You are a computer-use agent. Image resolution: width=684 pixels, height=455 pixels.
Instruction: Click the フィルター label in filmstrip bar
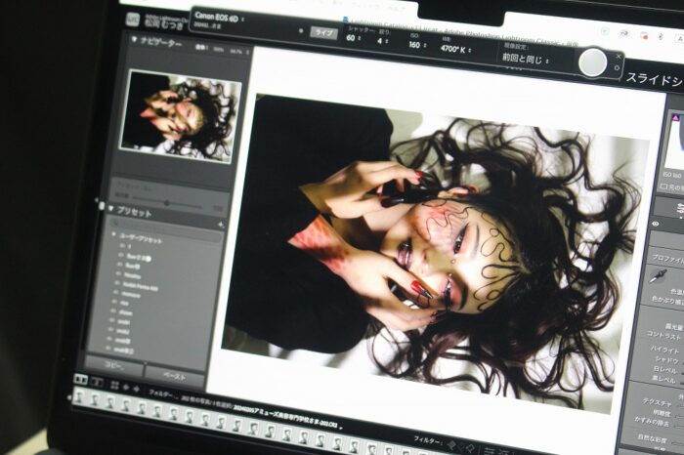point(427,439)
